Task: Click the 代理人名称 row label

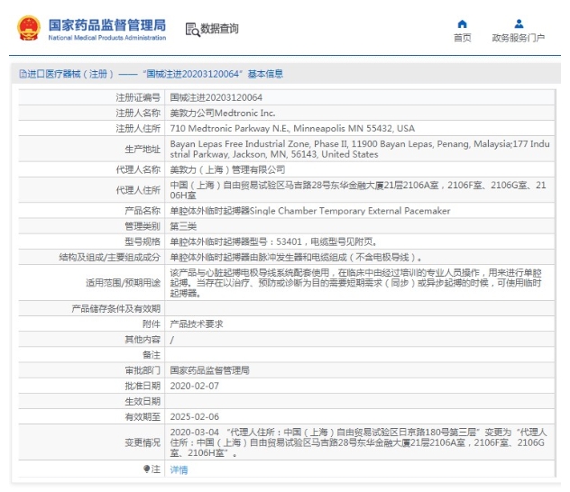Action: coord(138,169)
